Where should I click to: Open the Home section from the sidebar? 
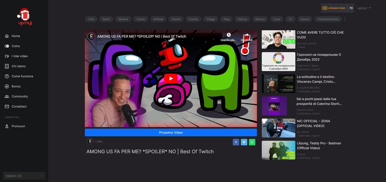tap(7, 36)
